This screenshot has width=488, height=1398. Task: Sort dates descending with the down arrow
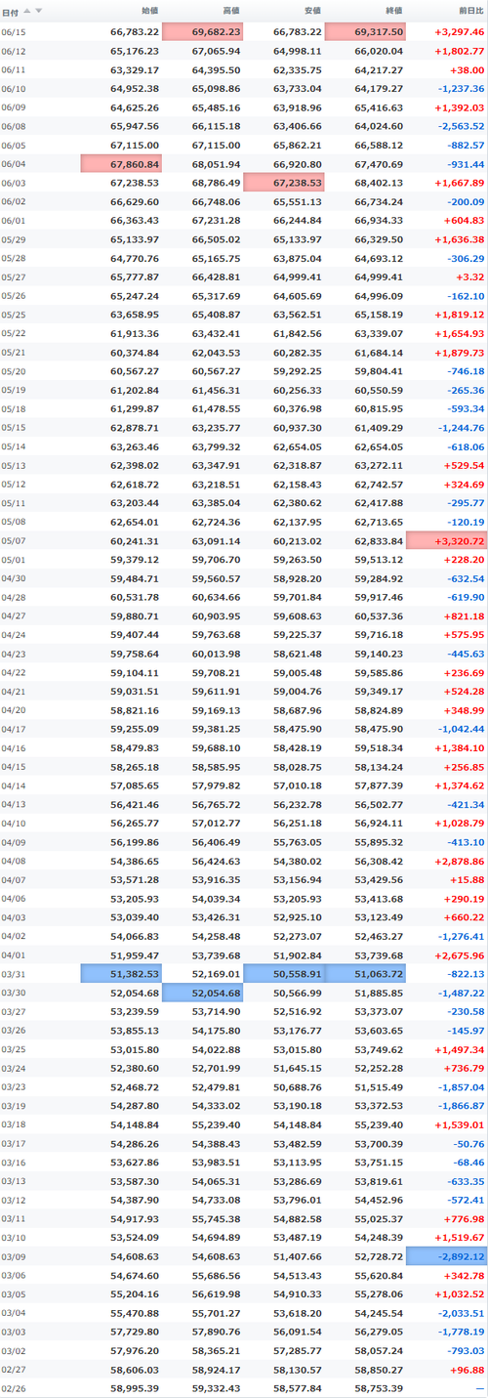[38, 11]
